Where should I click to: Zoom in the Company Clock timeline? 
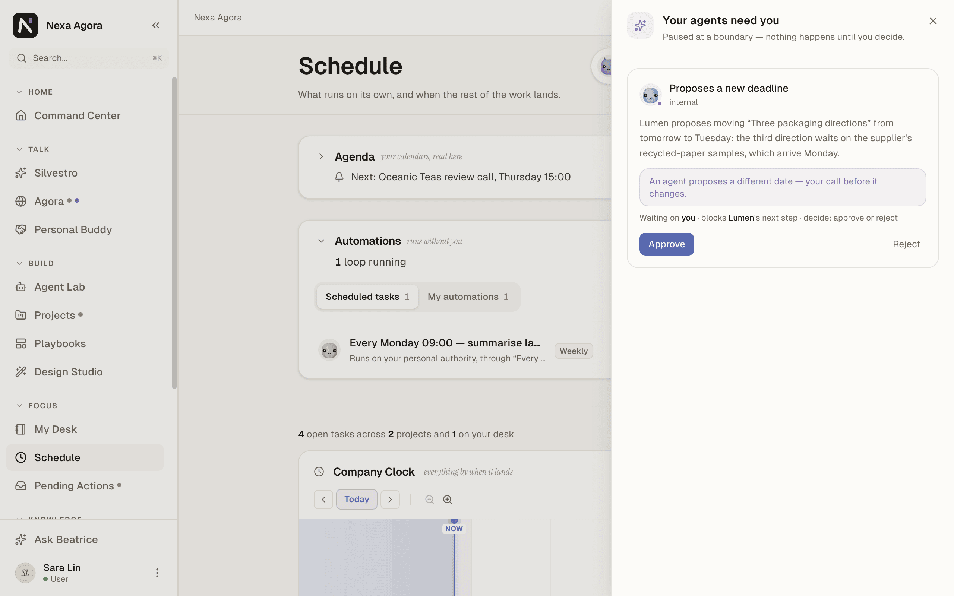coord(448,500)
